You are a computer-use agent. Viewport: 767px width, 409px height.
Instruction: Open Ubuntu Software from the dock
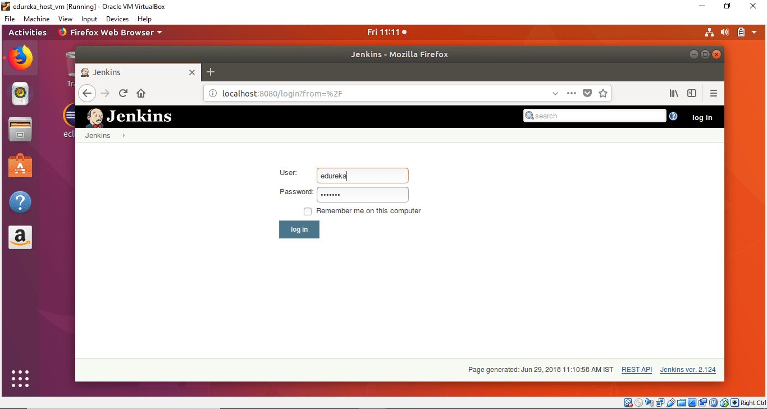[20, 166]
